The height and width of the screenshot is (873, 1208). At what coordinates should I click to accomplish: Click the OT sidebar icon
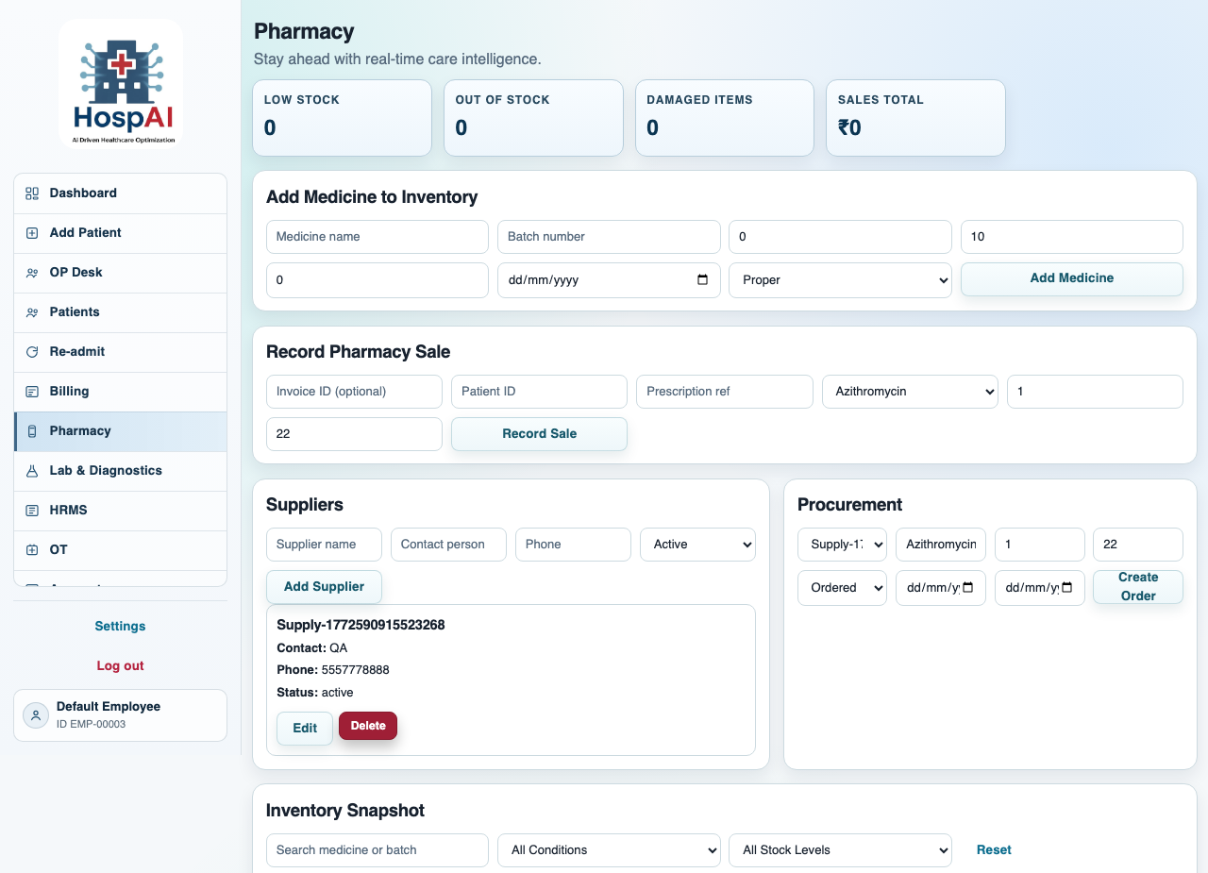tap(31, 549)
